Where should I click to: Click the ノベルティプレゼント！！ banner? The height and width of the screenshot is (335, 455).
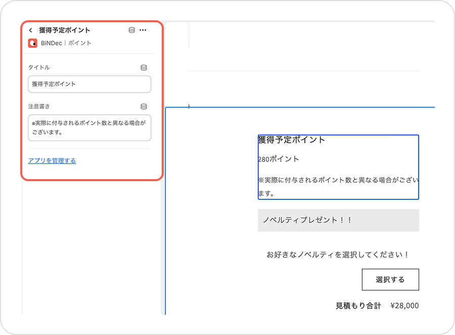click(338, 220)
